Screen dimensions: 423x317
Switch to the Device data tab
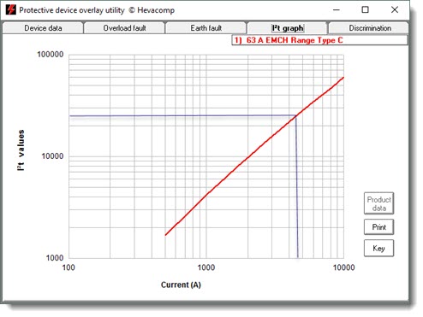[x=43, y=28]
